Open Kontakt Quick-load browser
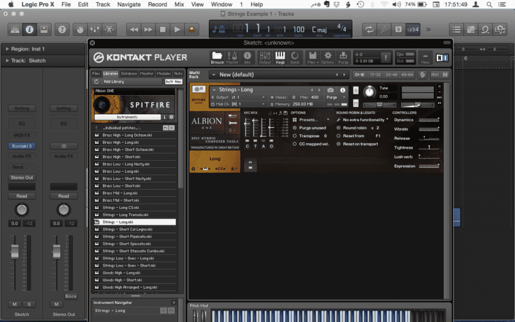 [295, 58]
